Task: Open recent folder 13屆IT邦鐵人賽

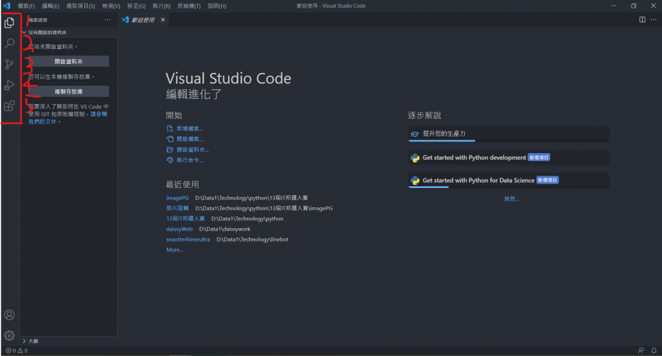Action: point(186,218)
